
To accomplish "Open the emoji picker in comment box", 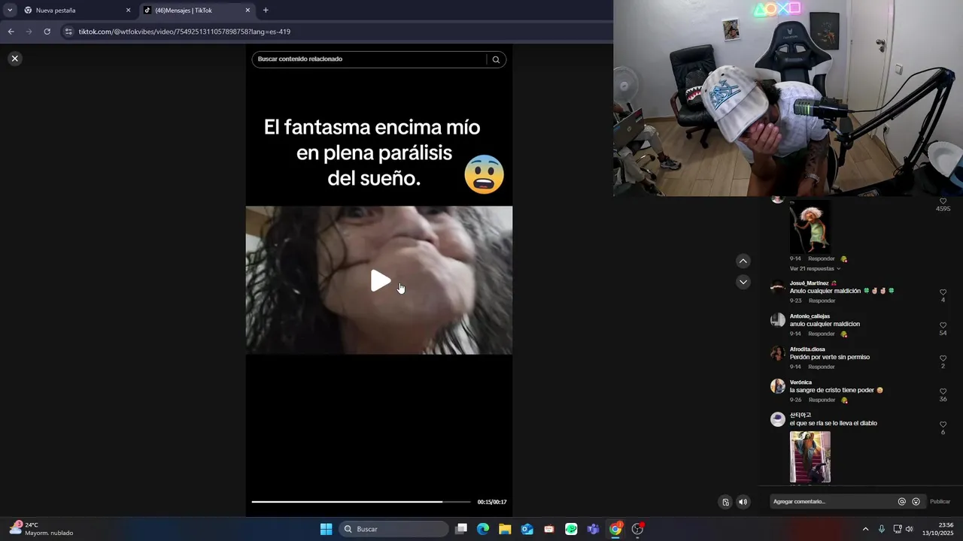I will (x=916, y=501).
